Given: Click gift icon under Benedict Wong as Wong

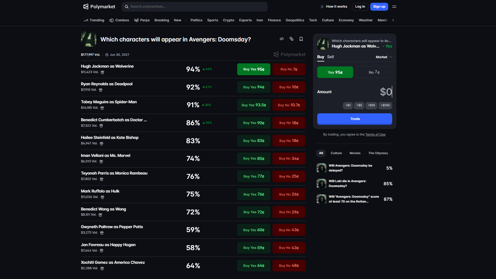Looking at the screenshot, I should 100,215.
